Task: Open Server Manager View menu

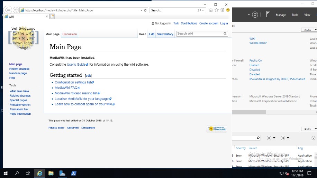Action: tap(307, 15)
